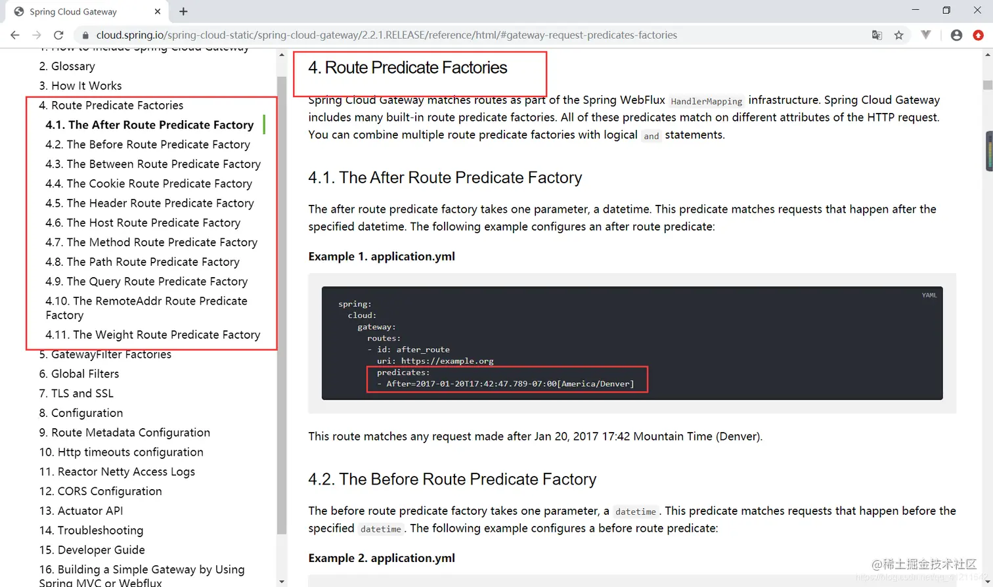
Task: Click the Example 2. application.yml caption
Action: click(382, 558)
